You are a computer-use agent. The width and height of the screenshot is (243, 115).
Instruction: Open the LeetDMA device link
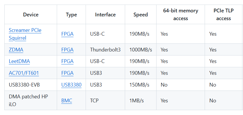coord(19,61)
